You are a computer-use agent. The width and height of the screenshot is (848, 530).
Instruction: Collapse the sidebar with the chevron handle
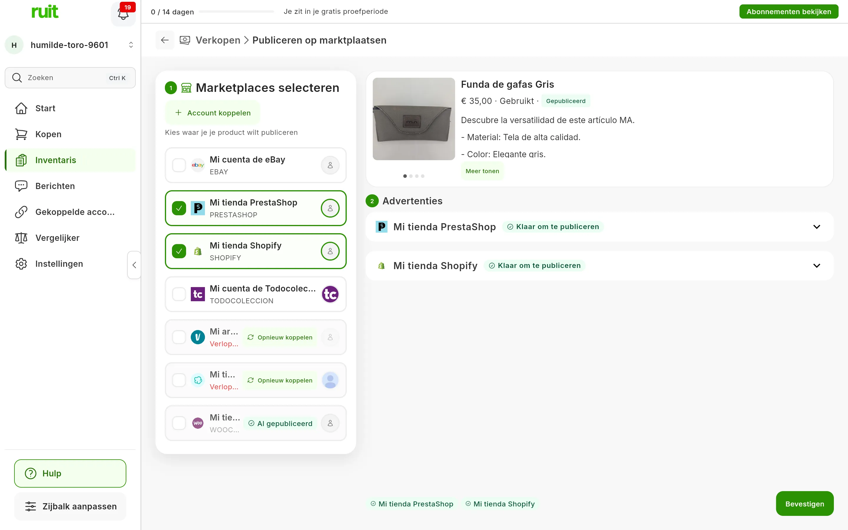tap(134, 265)
